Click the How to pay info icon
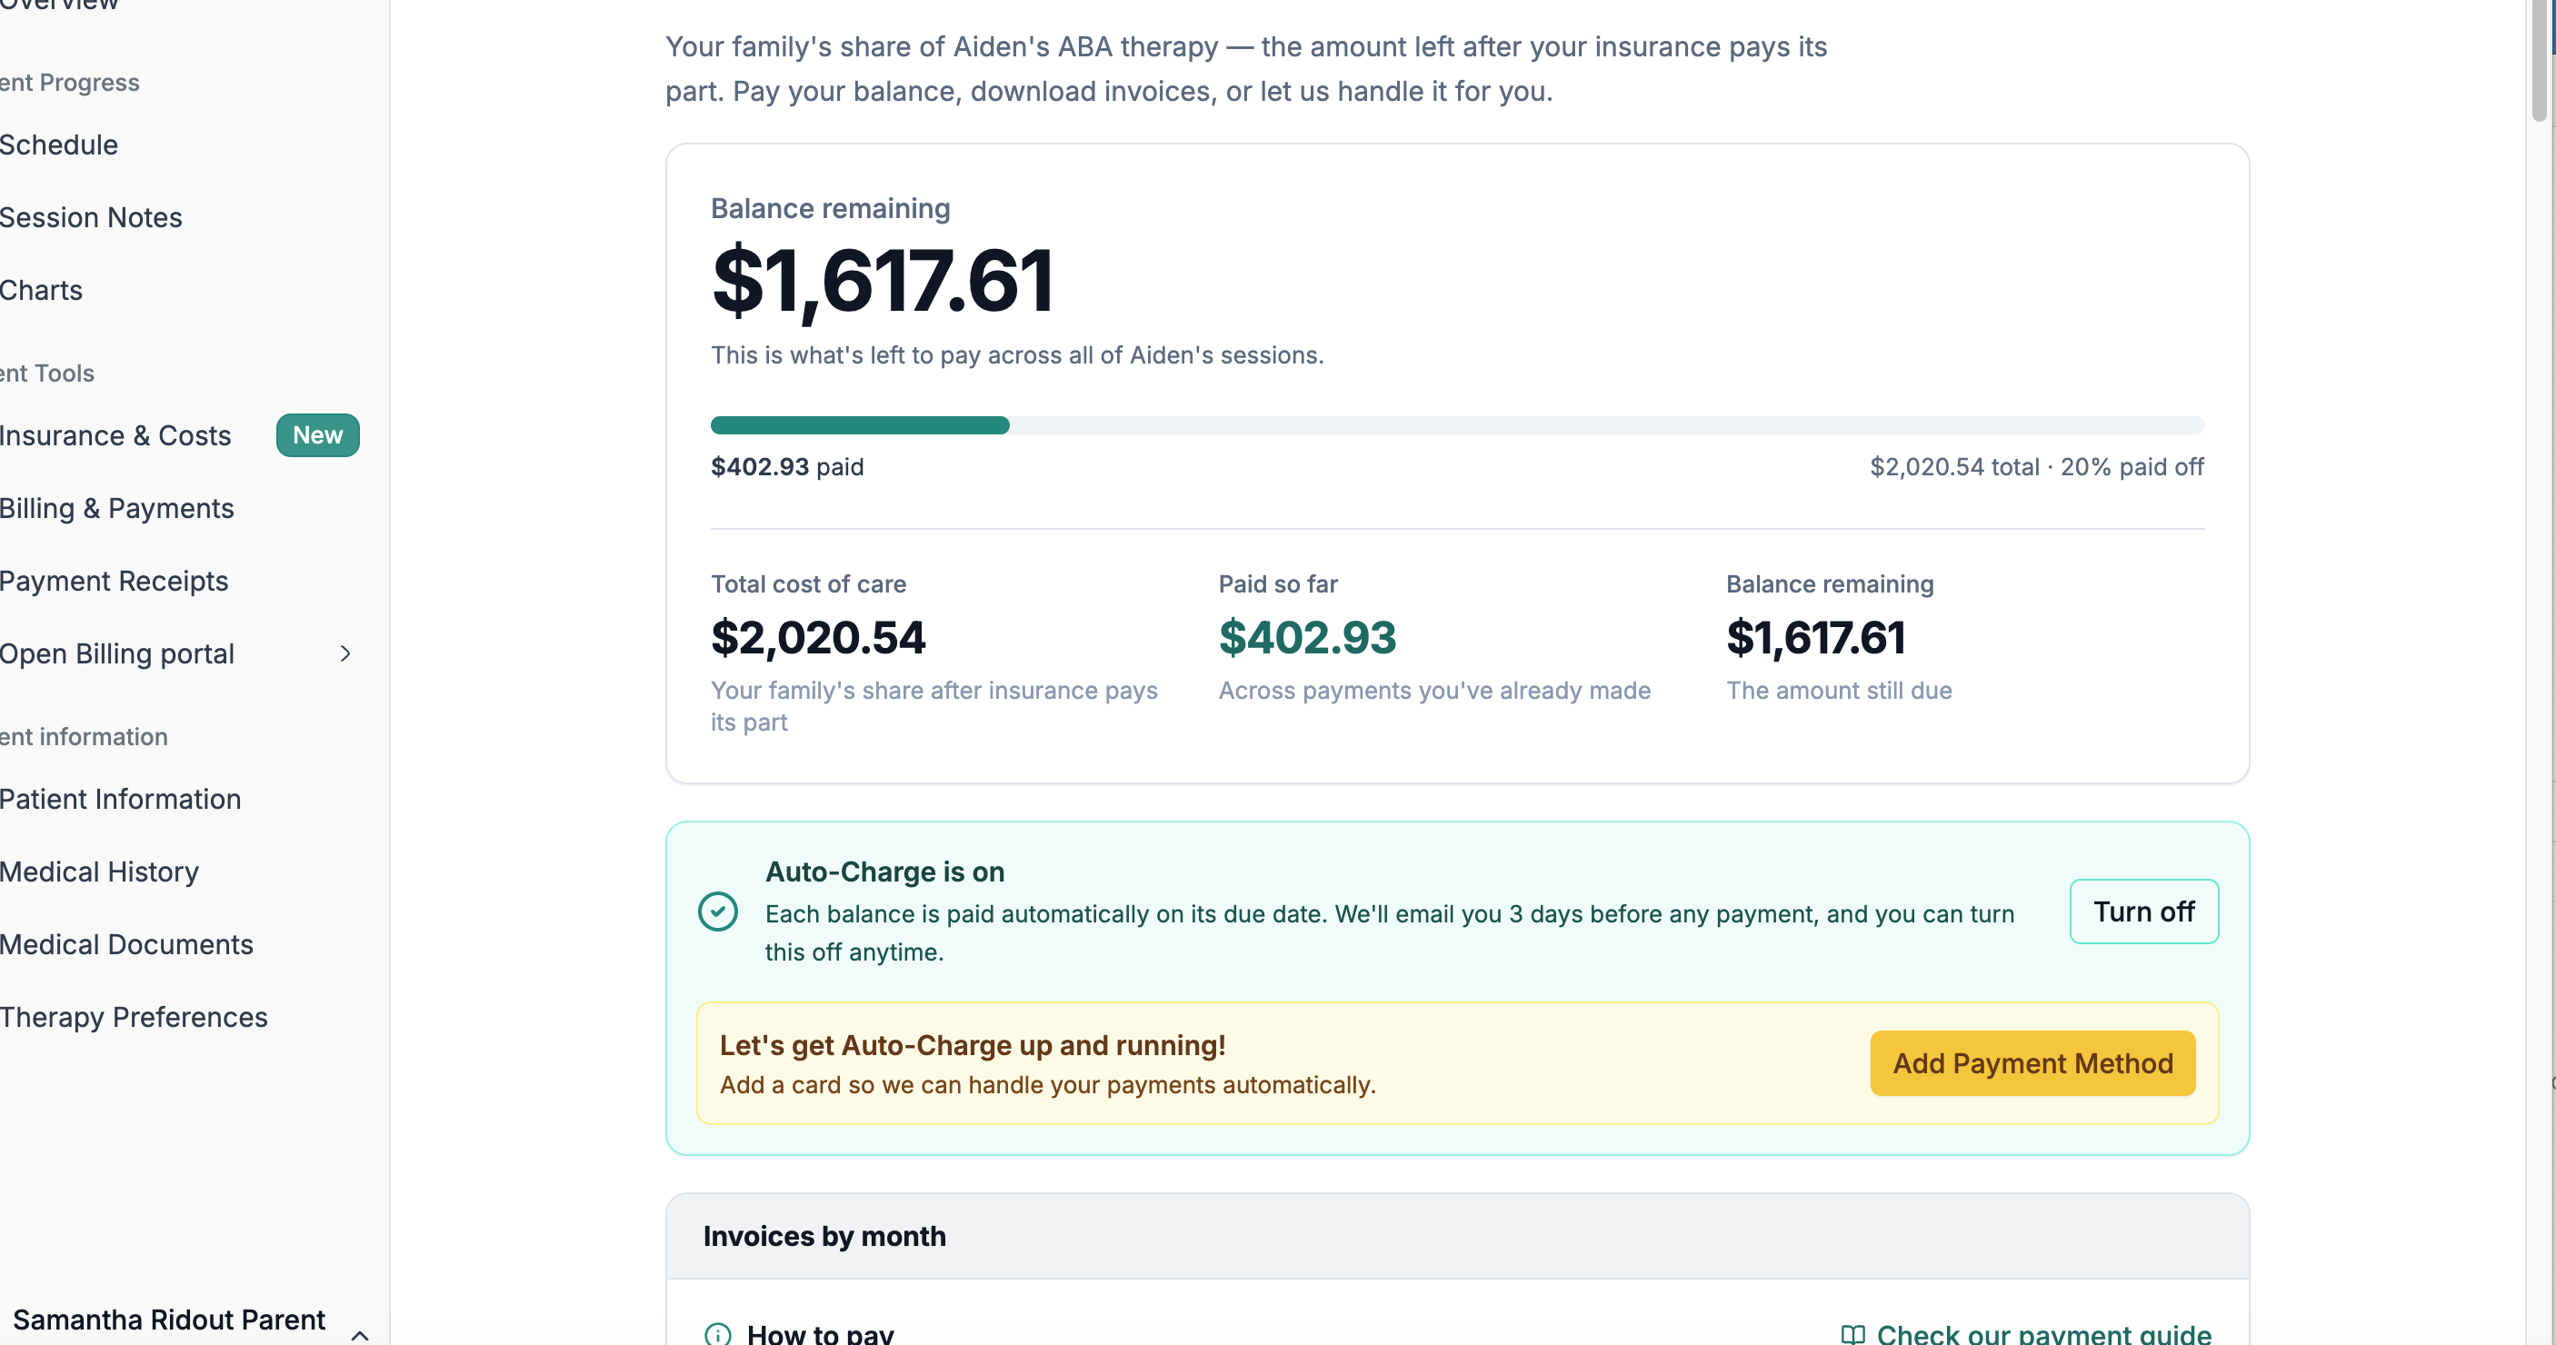 (717, 1334)
